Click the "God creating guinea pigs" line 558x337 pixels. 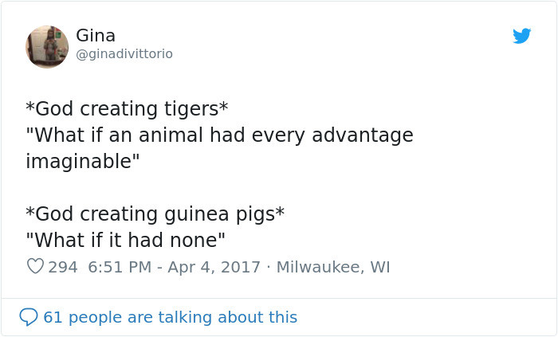[x=155, y=214]
